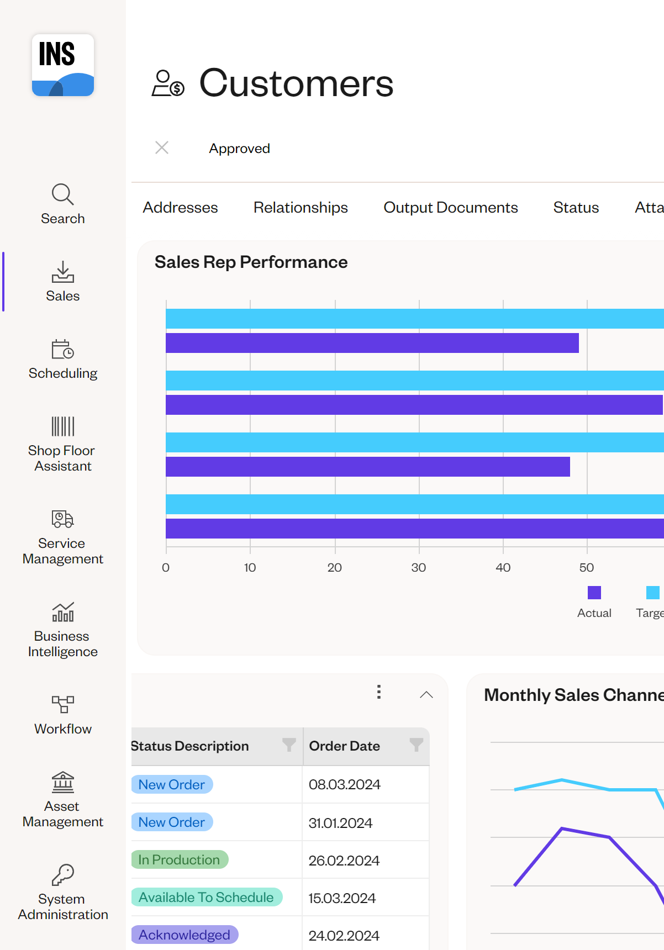Collapse the orders panel with chevron
This screenshot has height=950, width=664.
tap(426, 695)
